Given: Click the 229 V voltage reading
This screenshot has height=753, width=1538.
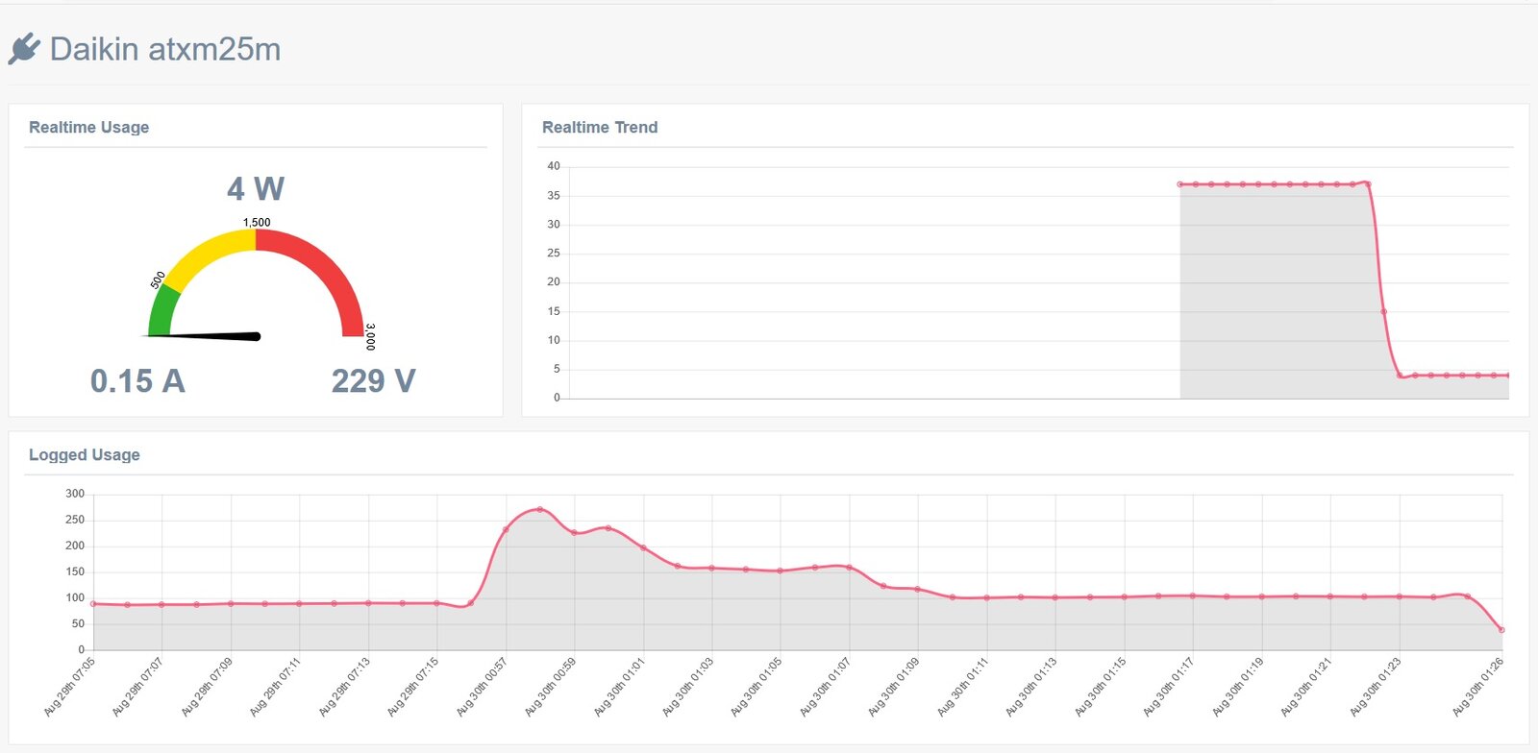Looking at the screenshot, I should click(x=373, y=381).
